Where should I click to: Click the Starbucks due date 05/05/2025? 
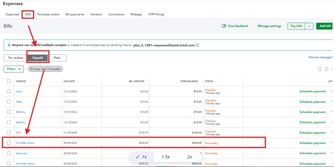(x=70, y=153)
